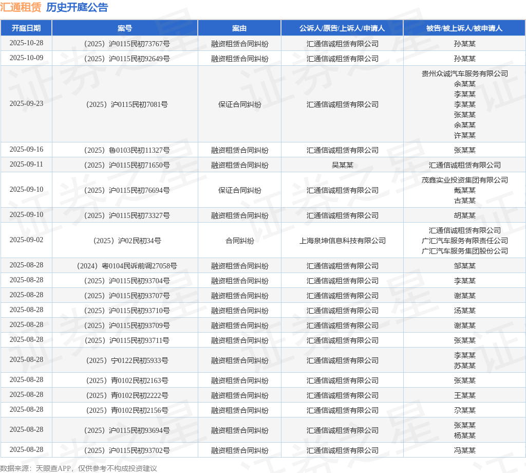Click date cell 2025-09-23

(x=26, y=103)
